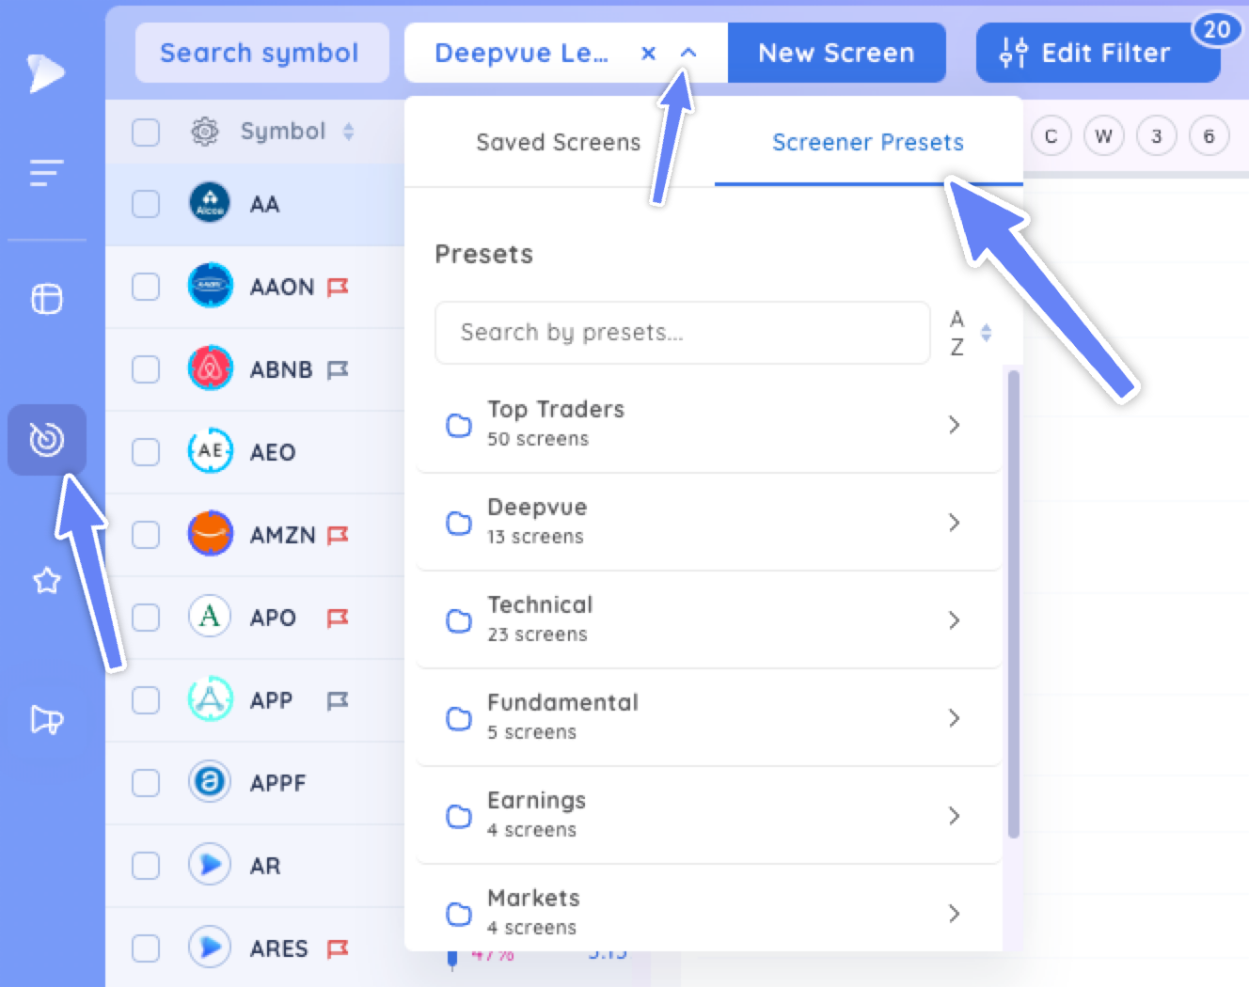
Task: Switch to the Saved Screens tab
Action: [x=559, y=142]
